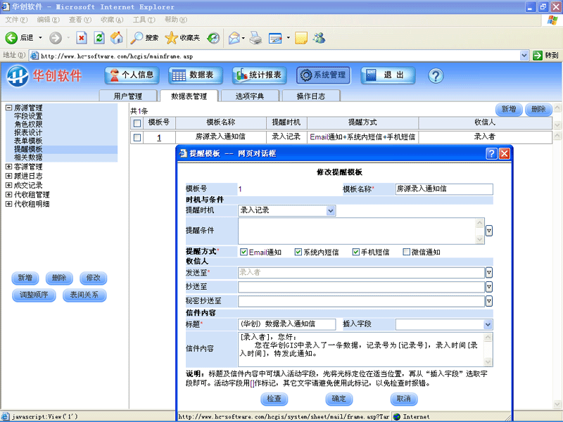Open the 发送至 recipient picker arrow
Viewport: 563px width, 422px height.
[488, 272]
